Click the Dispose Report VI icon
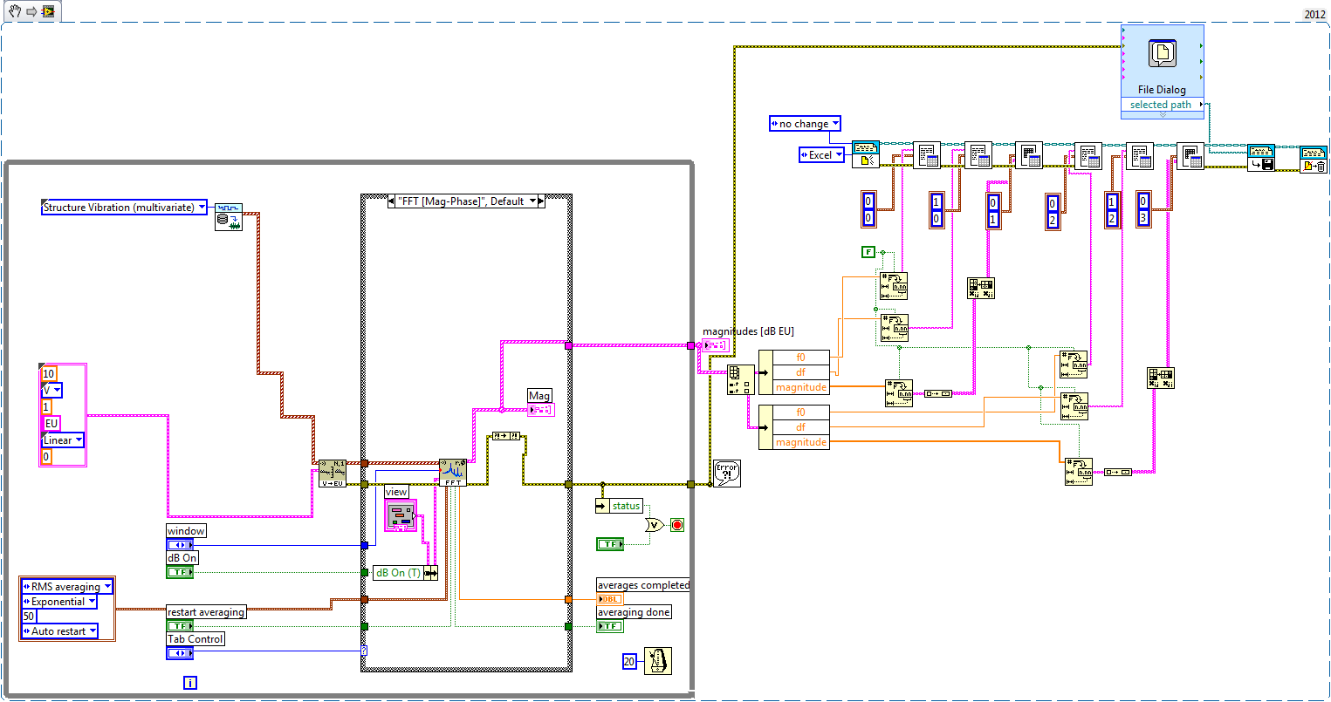Screen dimensions: 1331x702 1313,159
